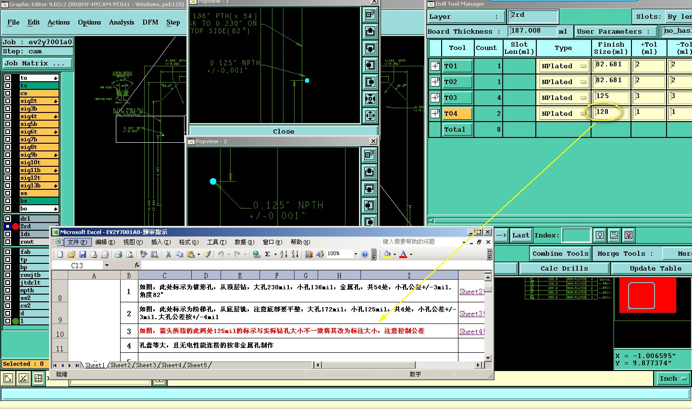Click Chart Wizard icon in Excel
Screen dimensions: 692x409
pyautogui.click(x=309, y=254)
